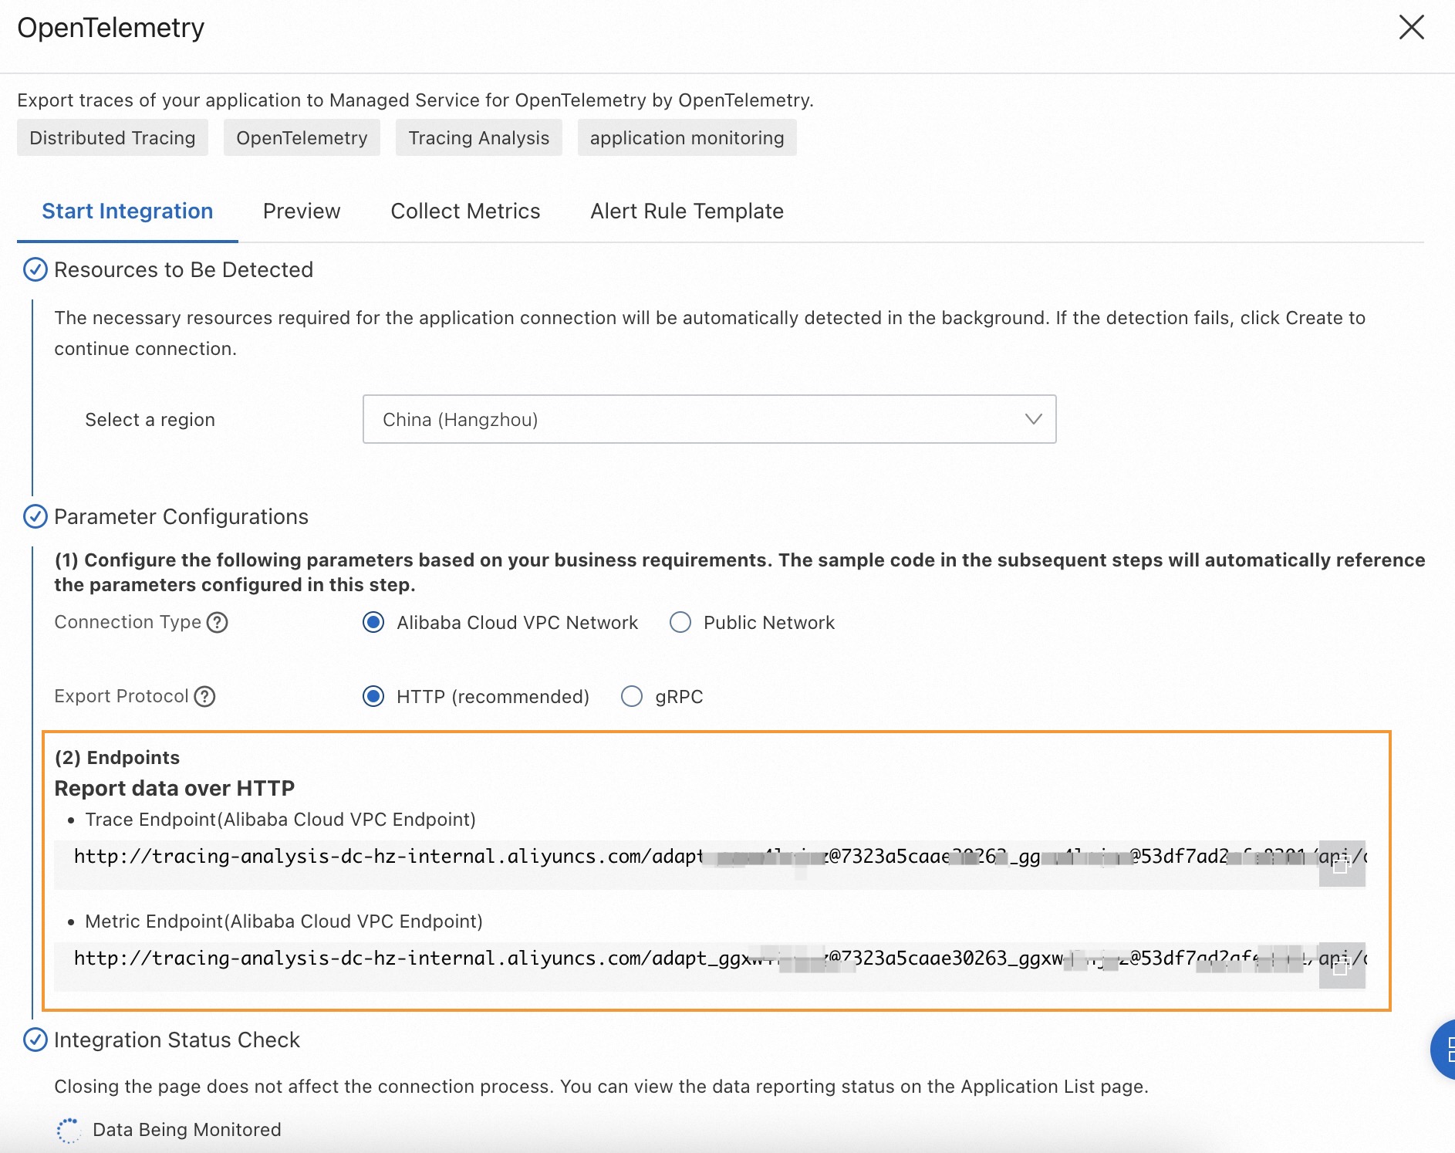Viewport: 1455px width, 1153px height.
Task: Click the checkmark beside Integration Status Check
Action: [x=35, y=1040]
